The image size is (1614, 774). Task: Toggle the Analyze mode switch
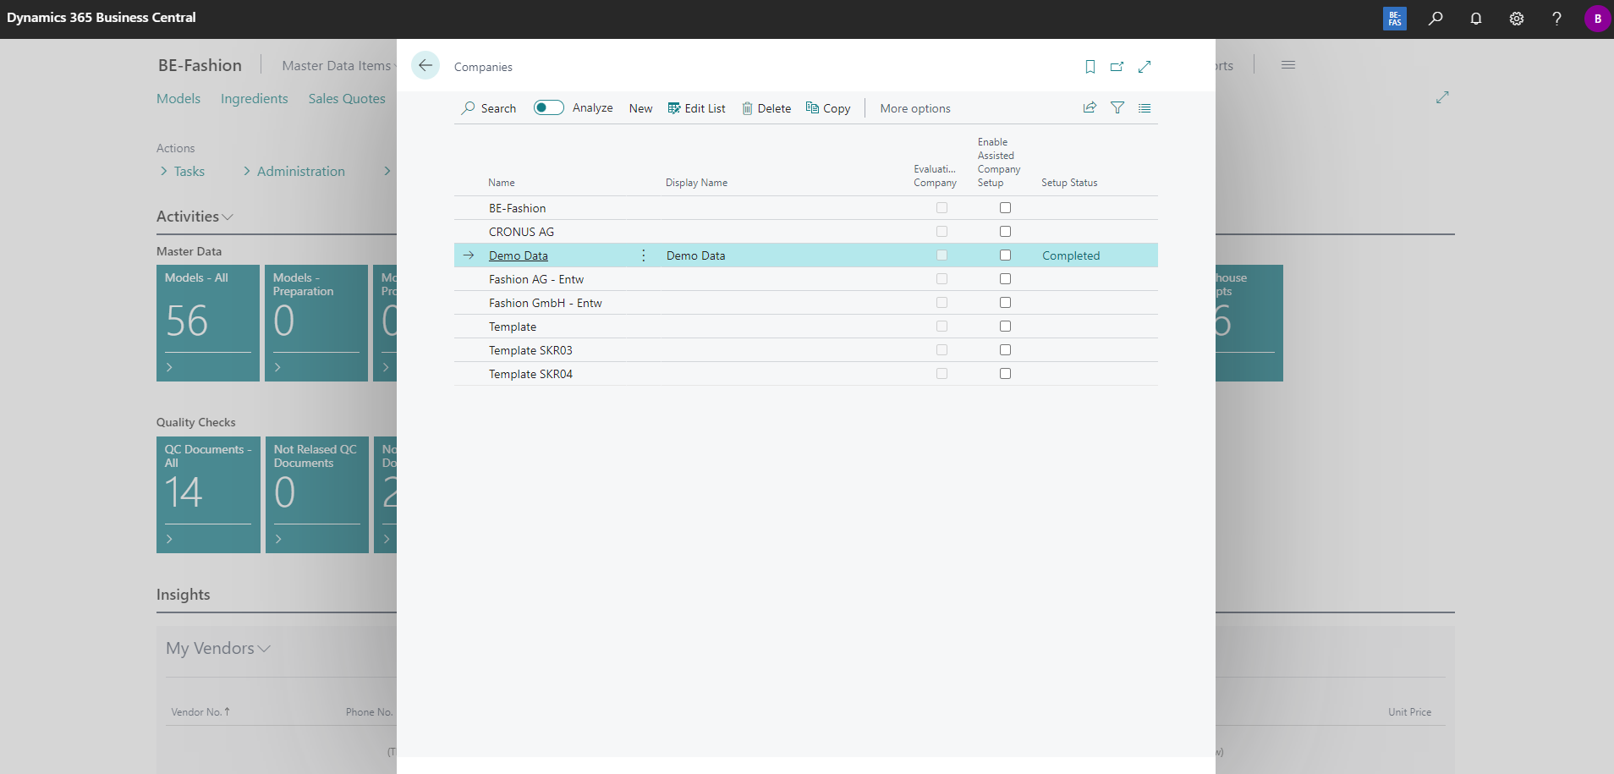click(x=549, y=107)
